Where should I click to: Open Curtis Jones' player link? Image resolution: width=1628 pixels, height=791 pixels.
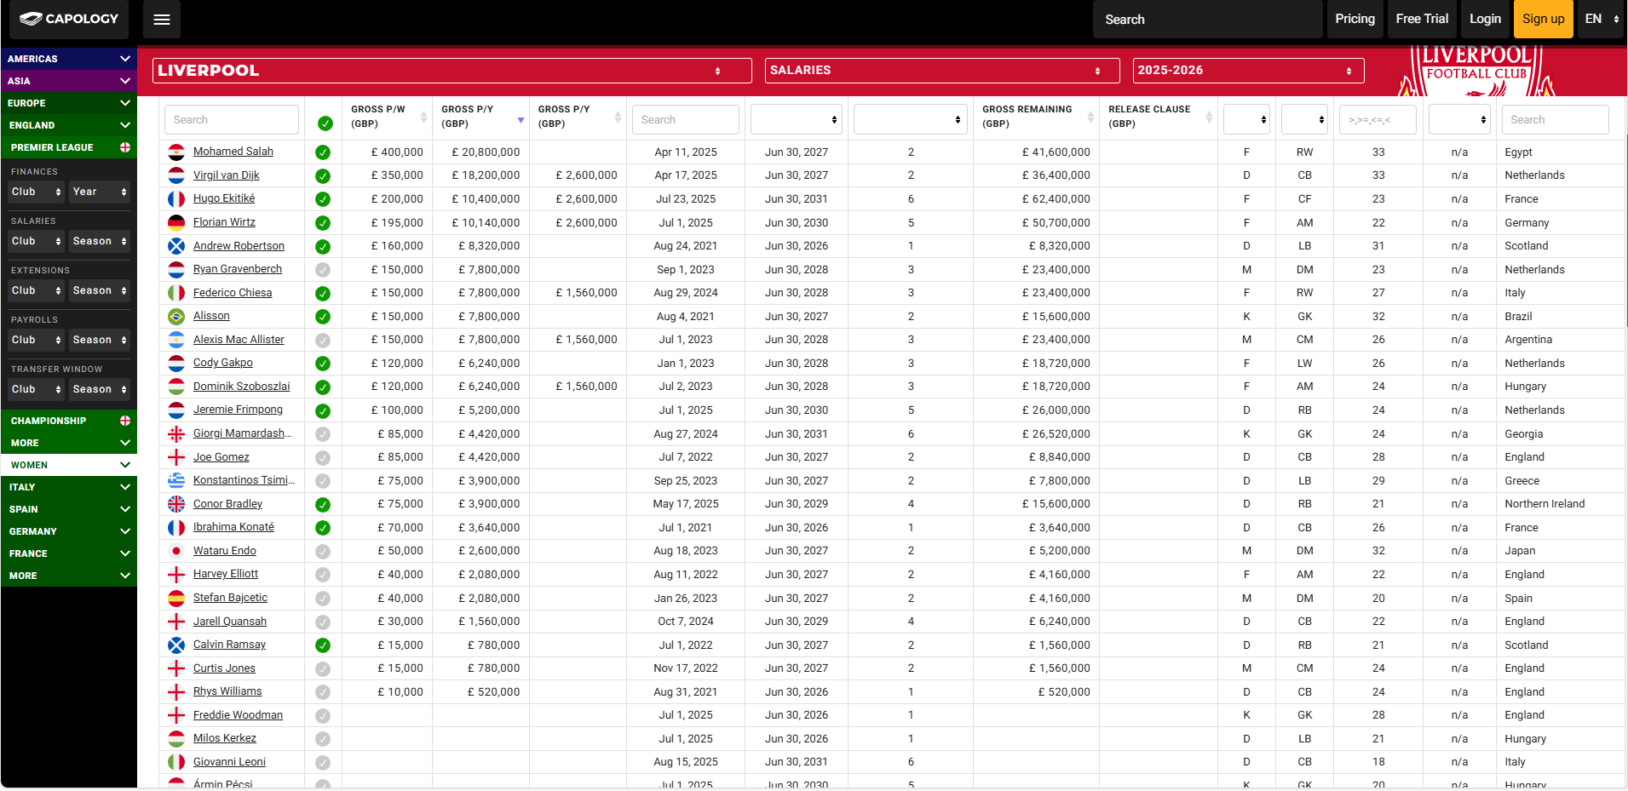tap(224, 668)
